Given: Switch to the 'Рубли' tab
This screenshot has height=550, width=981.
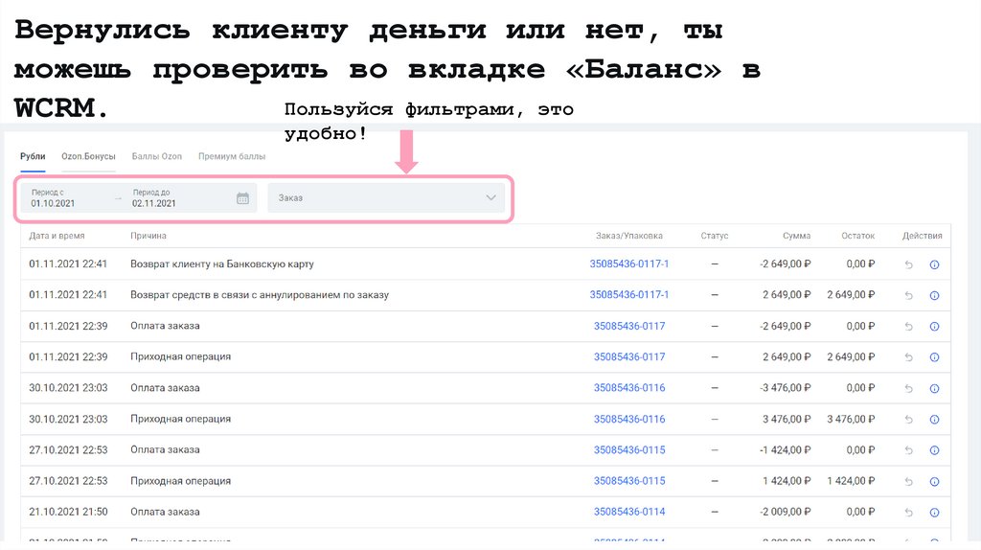Looking at the screenshot, I should pyautogui.click(x=33, y=156).
